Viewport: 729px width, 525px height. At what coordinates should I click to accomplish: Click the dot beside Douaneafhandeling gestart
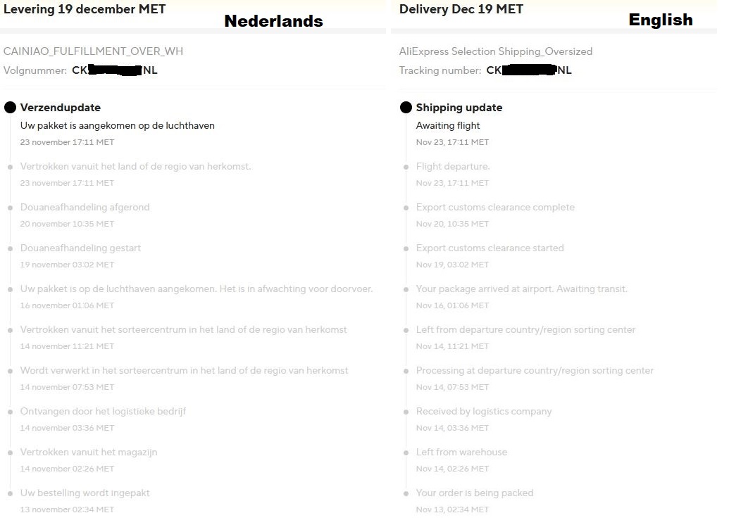[x=11, y=248]
